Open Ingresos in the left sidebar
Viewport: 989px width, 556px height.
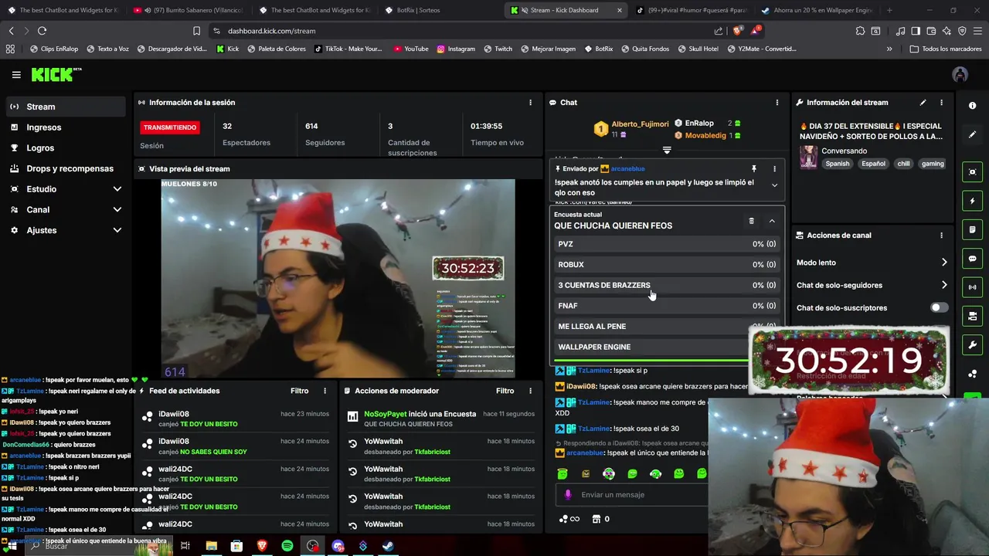tap(65, 127)
